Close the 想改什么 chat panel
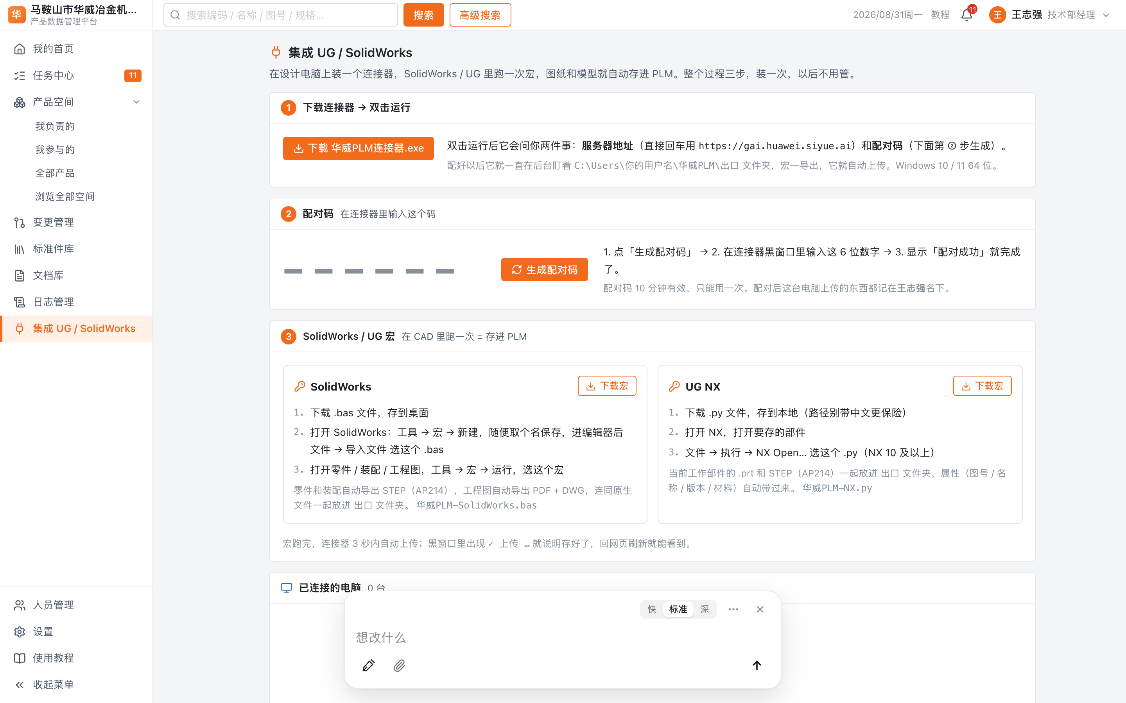 pyautogui.click(x=760, y=609)
